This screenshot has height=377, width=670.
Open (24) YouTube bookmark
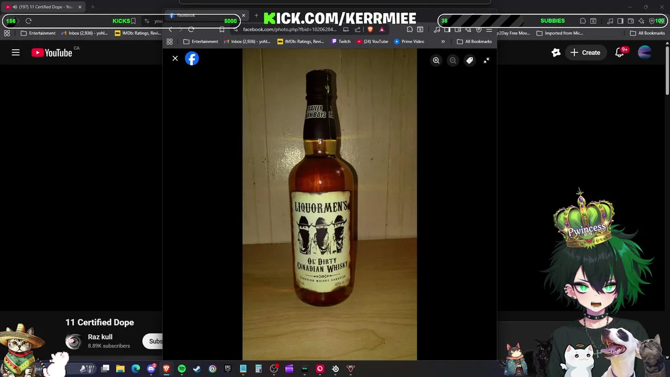point(372,41)
